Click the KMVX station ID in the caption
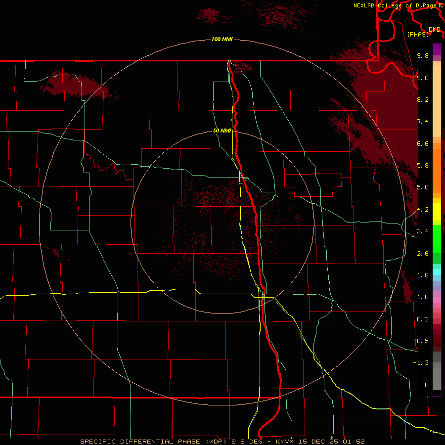This screenshot has width=445, height=445. pyautogui.click(x=285, y=442)
